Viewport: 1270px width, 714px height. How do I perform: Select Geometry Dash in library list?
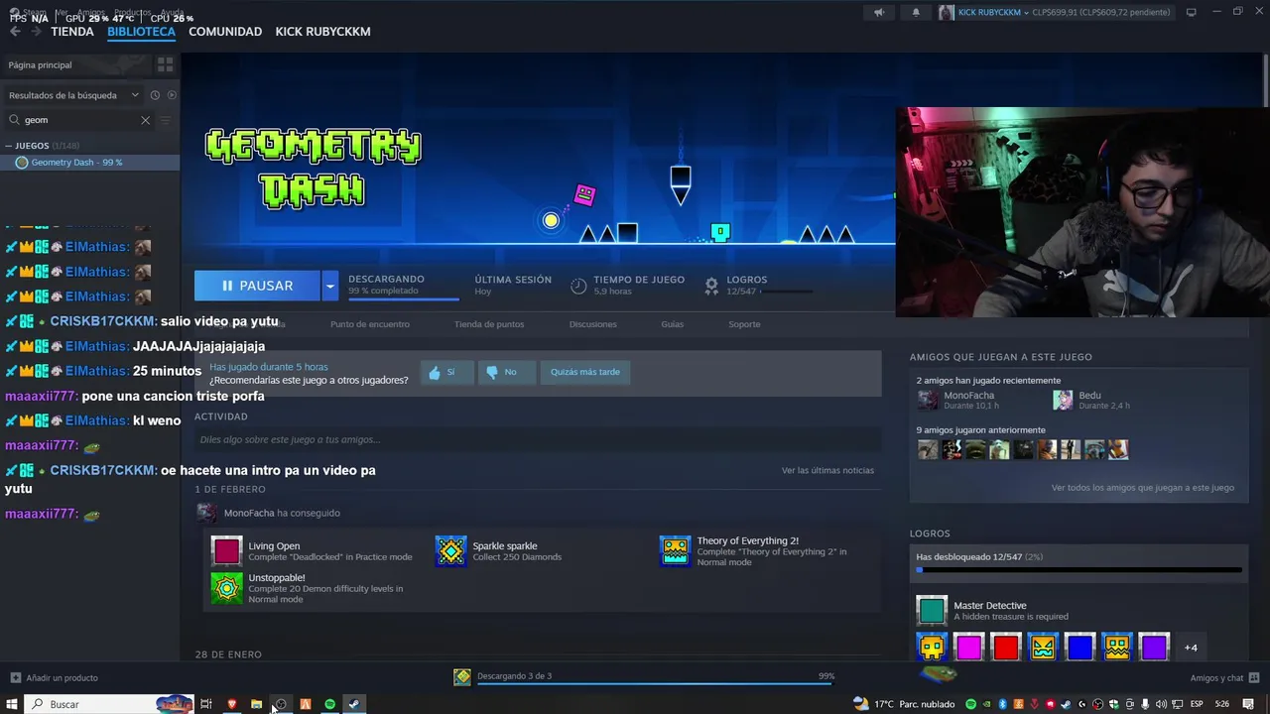(x=90, y=163)
